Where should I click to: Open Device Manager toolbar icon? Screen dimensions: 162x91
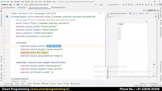pyautogui.click(x=149, y=5)
